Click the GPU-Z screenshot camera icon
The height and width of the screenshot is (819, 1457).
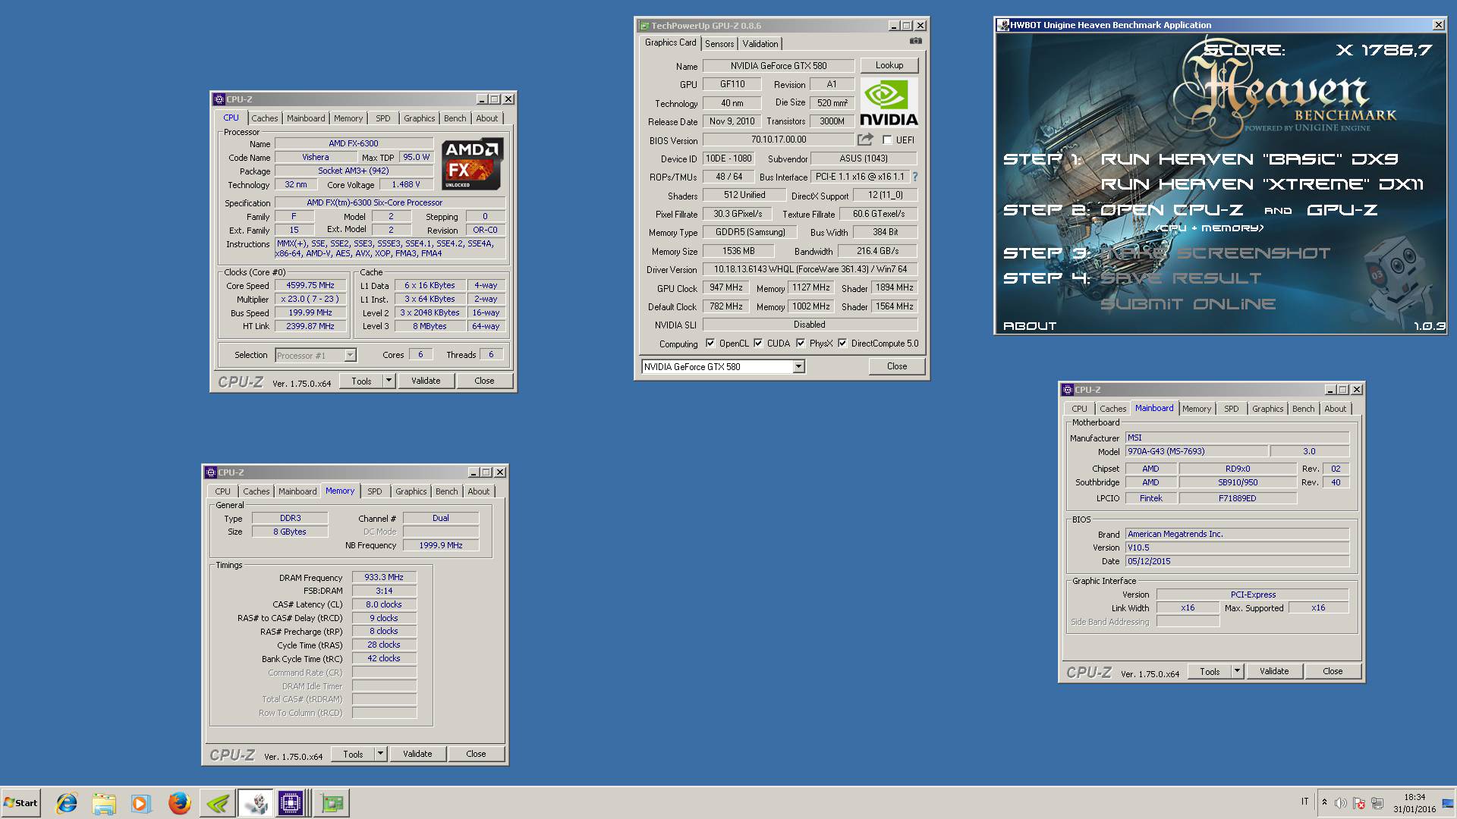916,41
